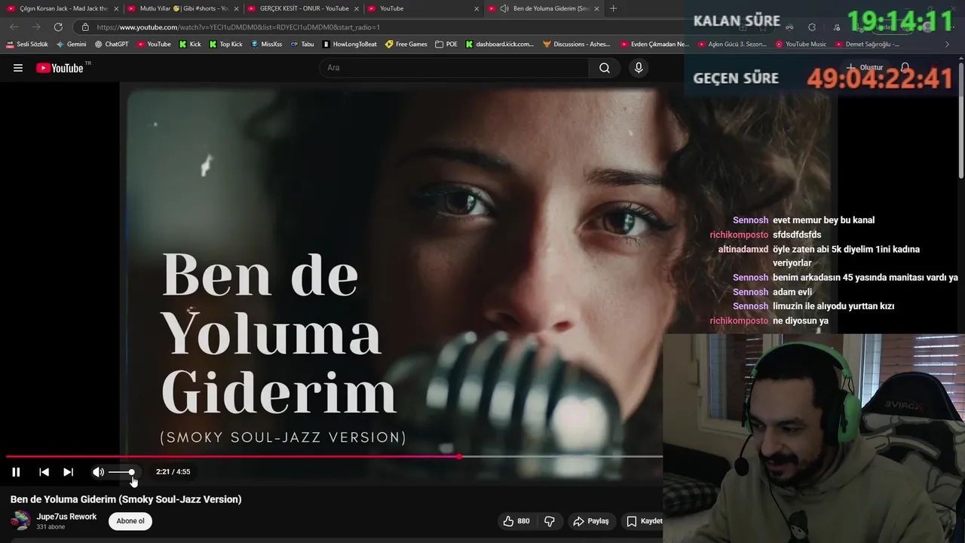965x543 pixels.
Task: Focus the YouTube 'Ara' search field
Action: pos(455,68)
